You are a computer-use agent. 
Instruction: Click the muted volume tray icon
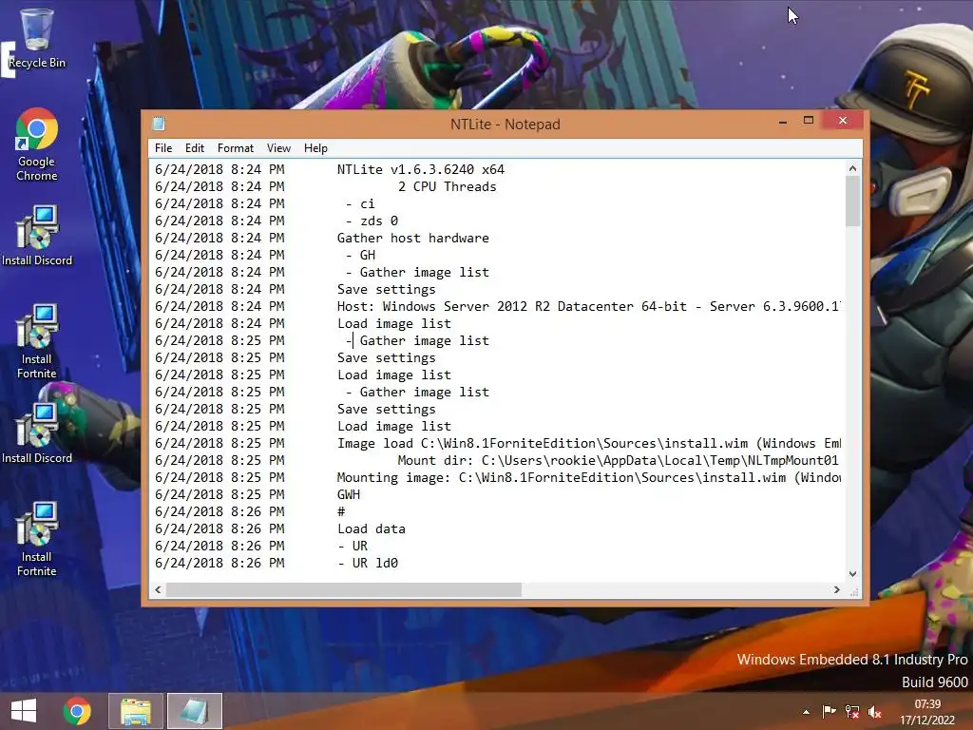875,712
